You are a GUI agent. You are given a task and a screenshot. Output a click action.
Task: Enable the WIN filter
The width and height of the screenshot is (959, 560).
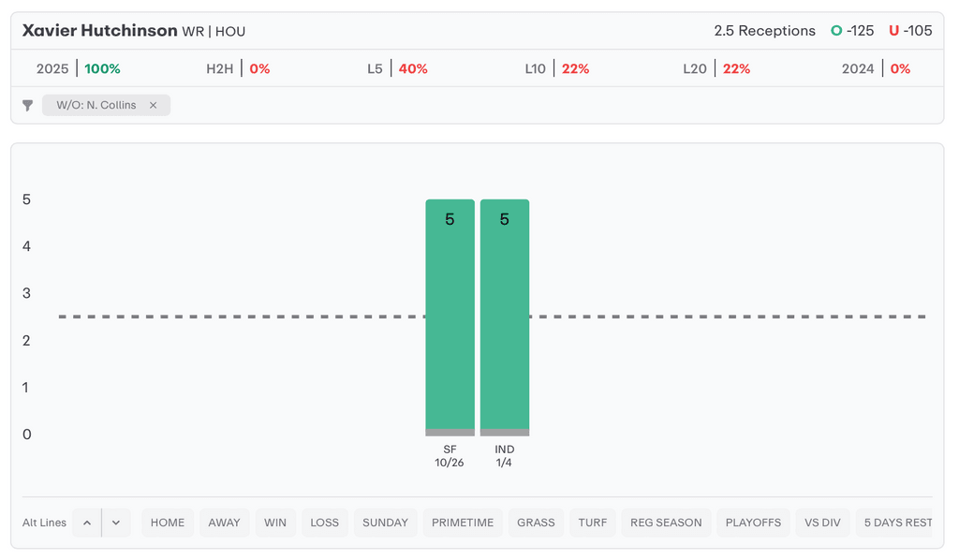[x=275, y=523]
